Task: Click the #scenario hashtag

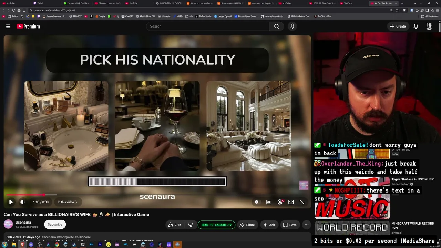Action: (49, 237)
